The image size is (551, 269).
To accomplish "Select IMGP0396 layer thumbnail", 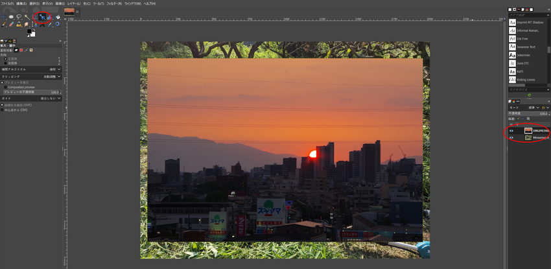I will pos(528,131).
